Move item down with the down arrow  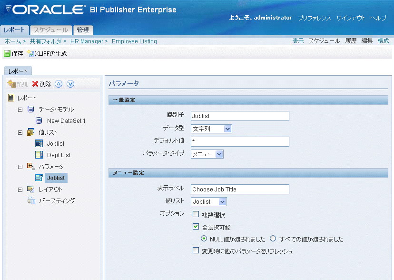[70, 84]
